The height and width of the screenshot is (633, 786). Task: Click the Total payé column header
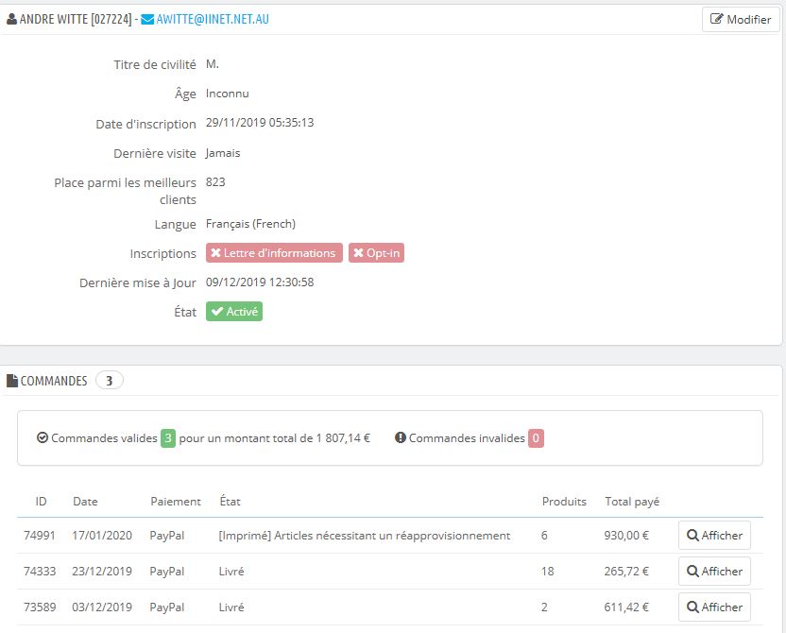pos(632,502)
